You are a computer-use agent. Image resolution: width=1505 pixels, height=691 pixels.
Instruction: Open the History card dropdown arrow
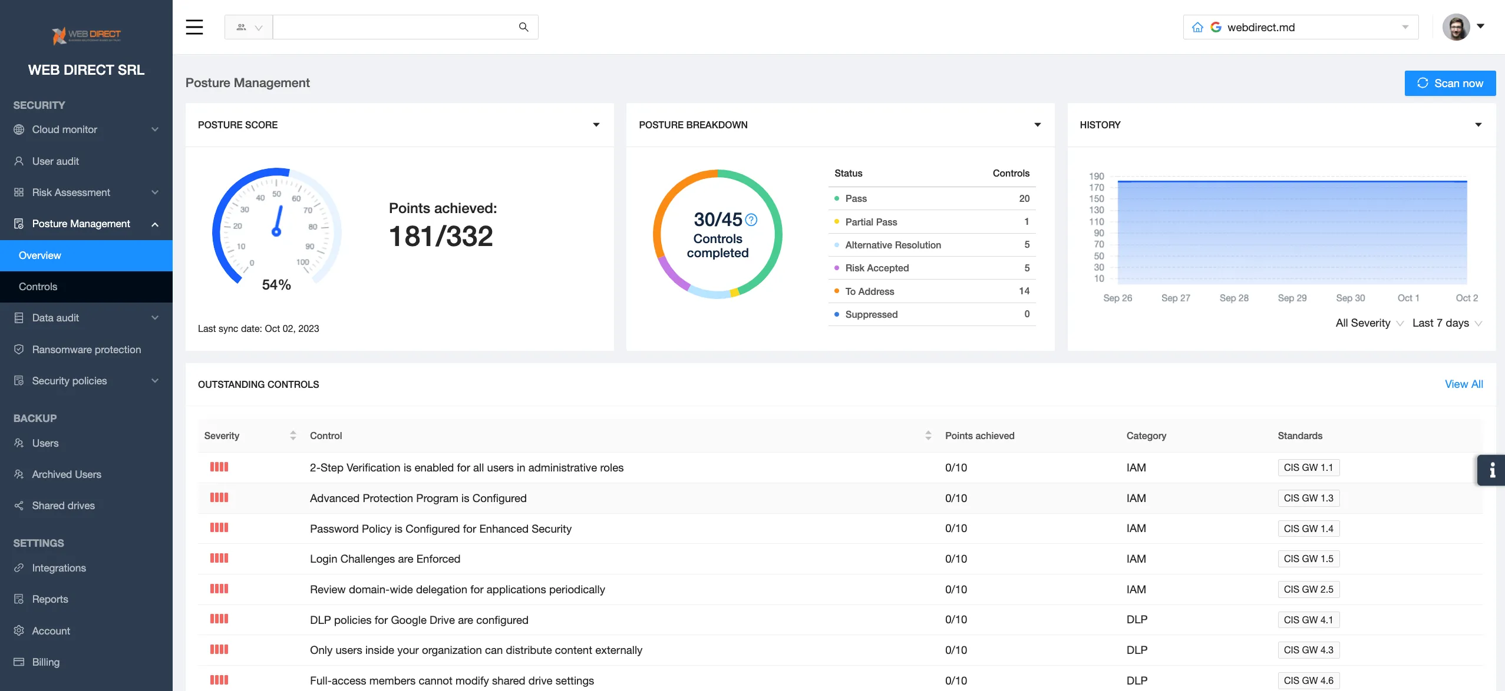[1478, 125]
